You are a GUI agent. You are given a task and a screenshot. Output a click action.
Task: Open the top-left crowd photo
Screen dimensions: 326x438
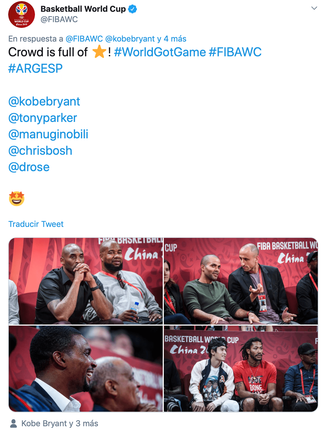point(86,281)
